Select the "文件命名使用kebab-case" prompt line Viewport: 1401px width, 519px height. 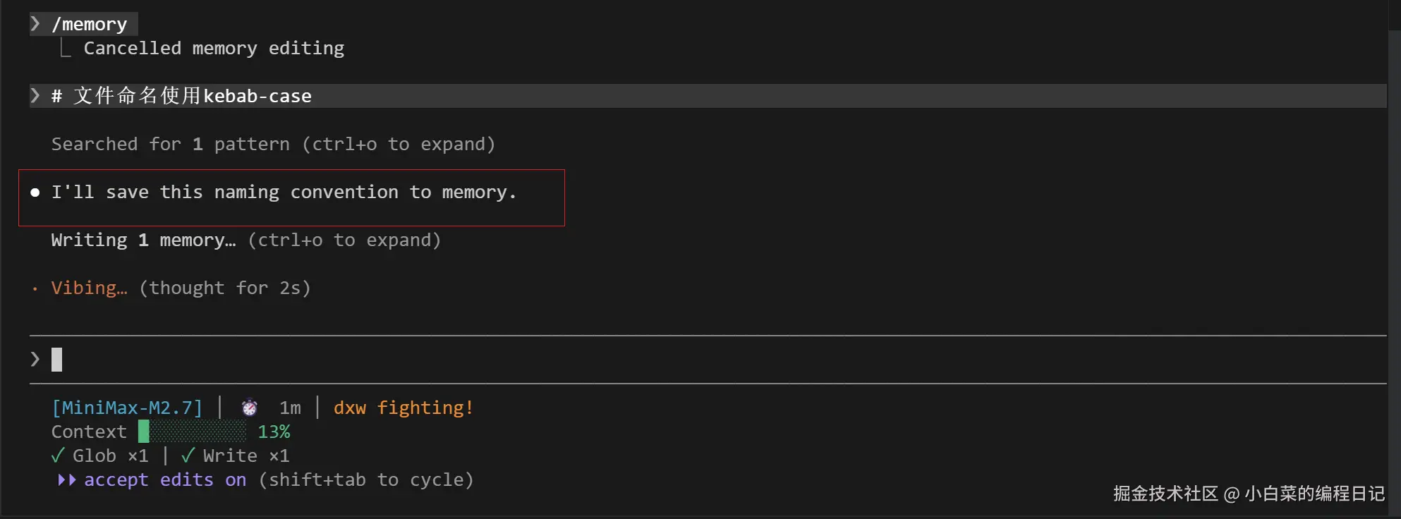(x=192, y=96)
